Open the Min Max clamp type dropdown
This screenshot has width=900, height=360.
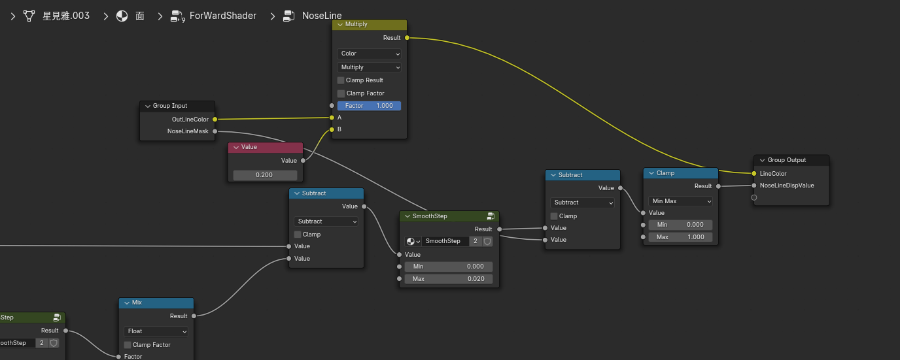pos(680,201)
